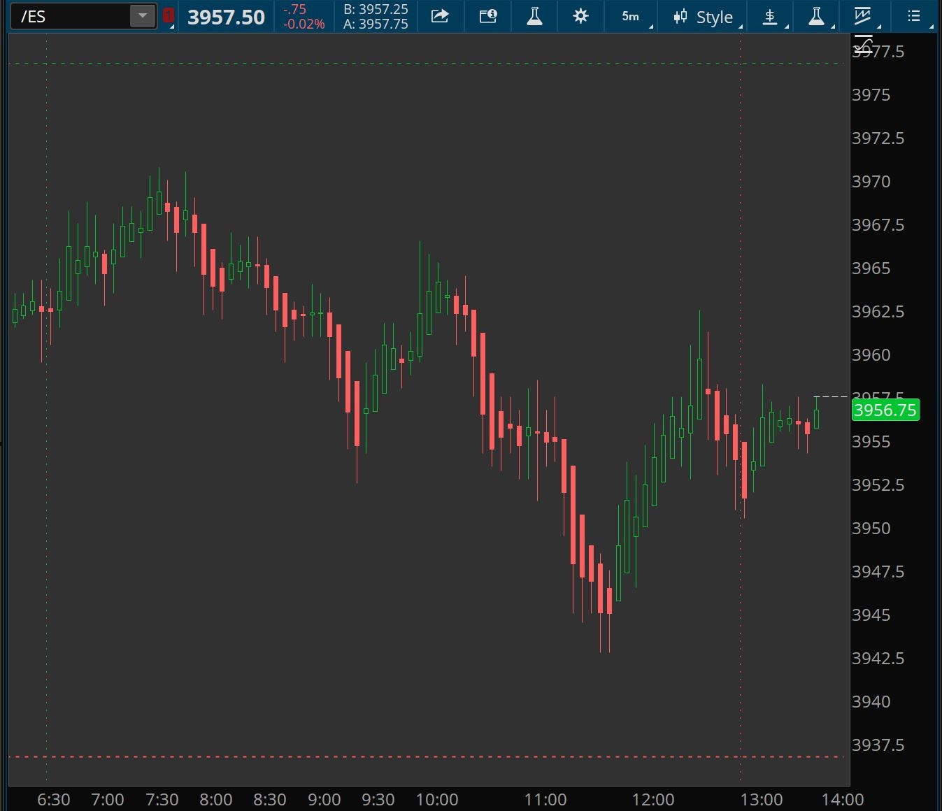Image resolution: width=942 pixels, height=811 pixels.
Task: Click the 3960 price axis label
Action: pos(871,355)
